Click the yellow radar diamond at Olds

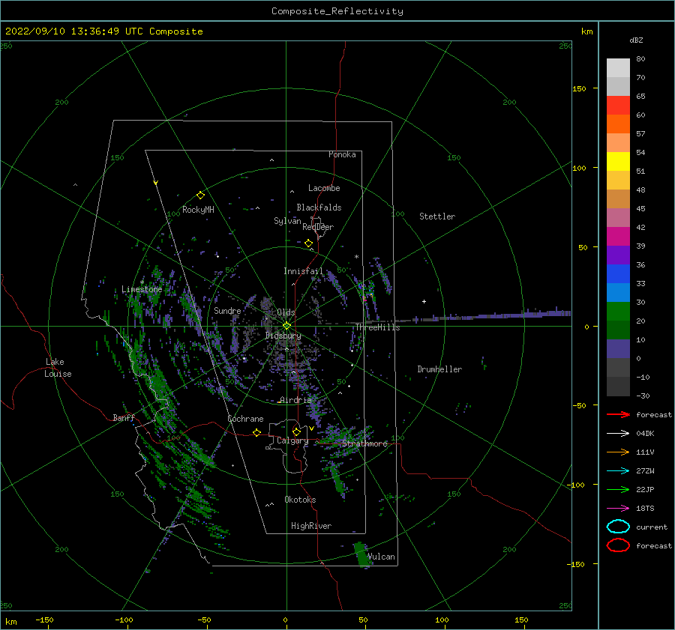coord(286,326)
